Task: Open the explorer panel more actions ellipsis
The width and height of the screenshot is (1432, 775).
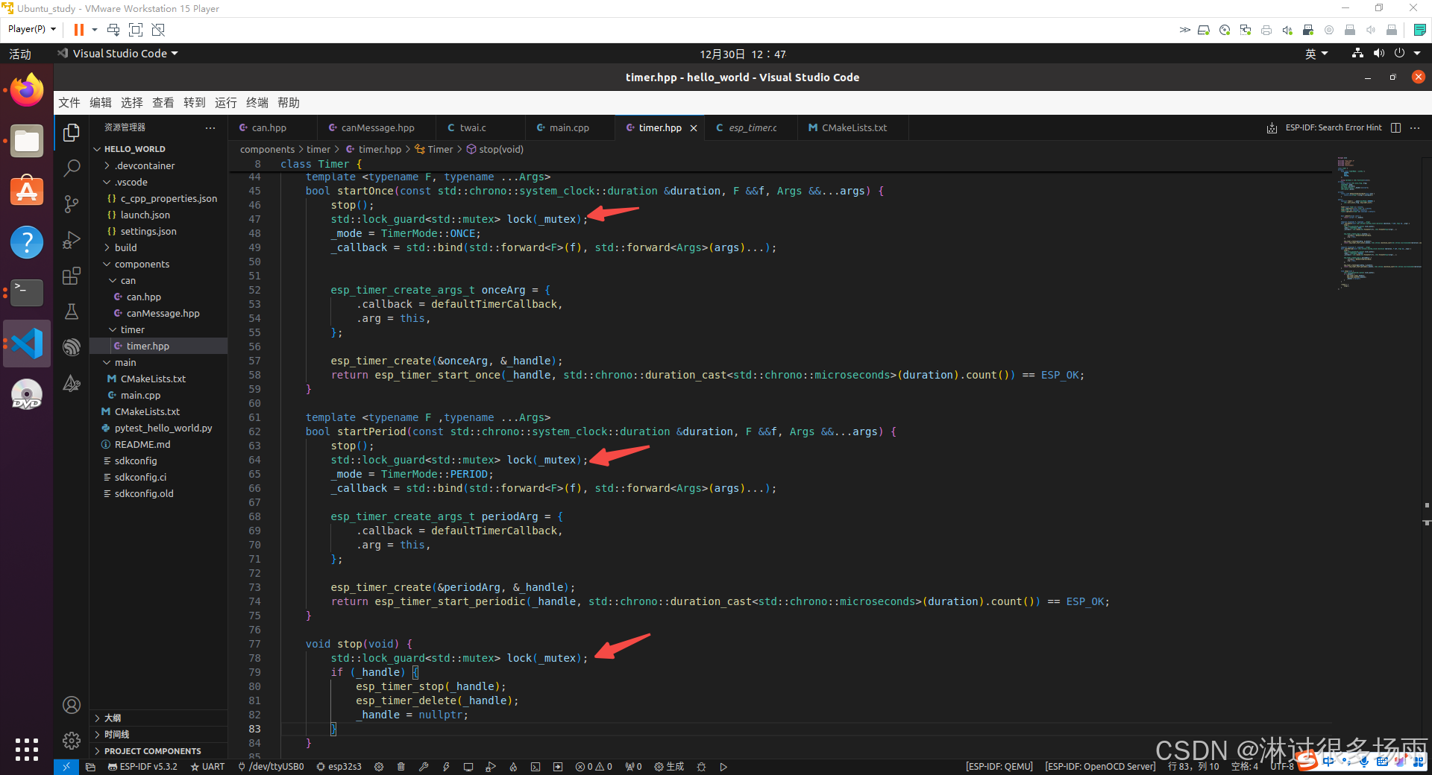Action: [210, 128]
